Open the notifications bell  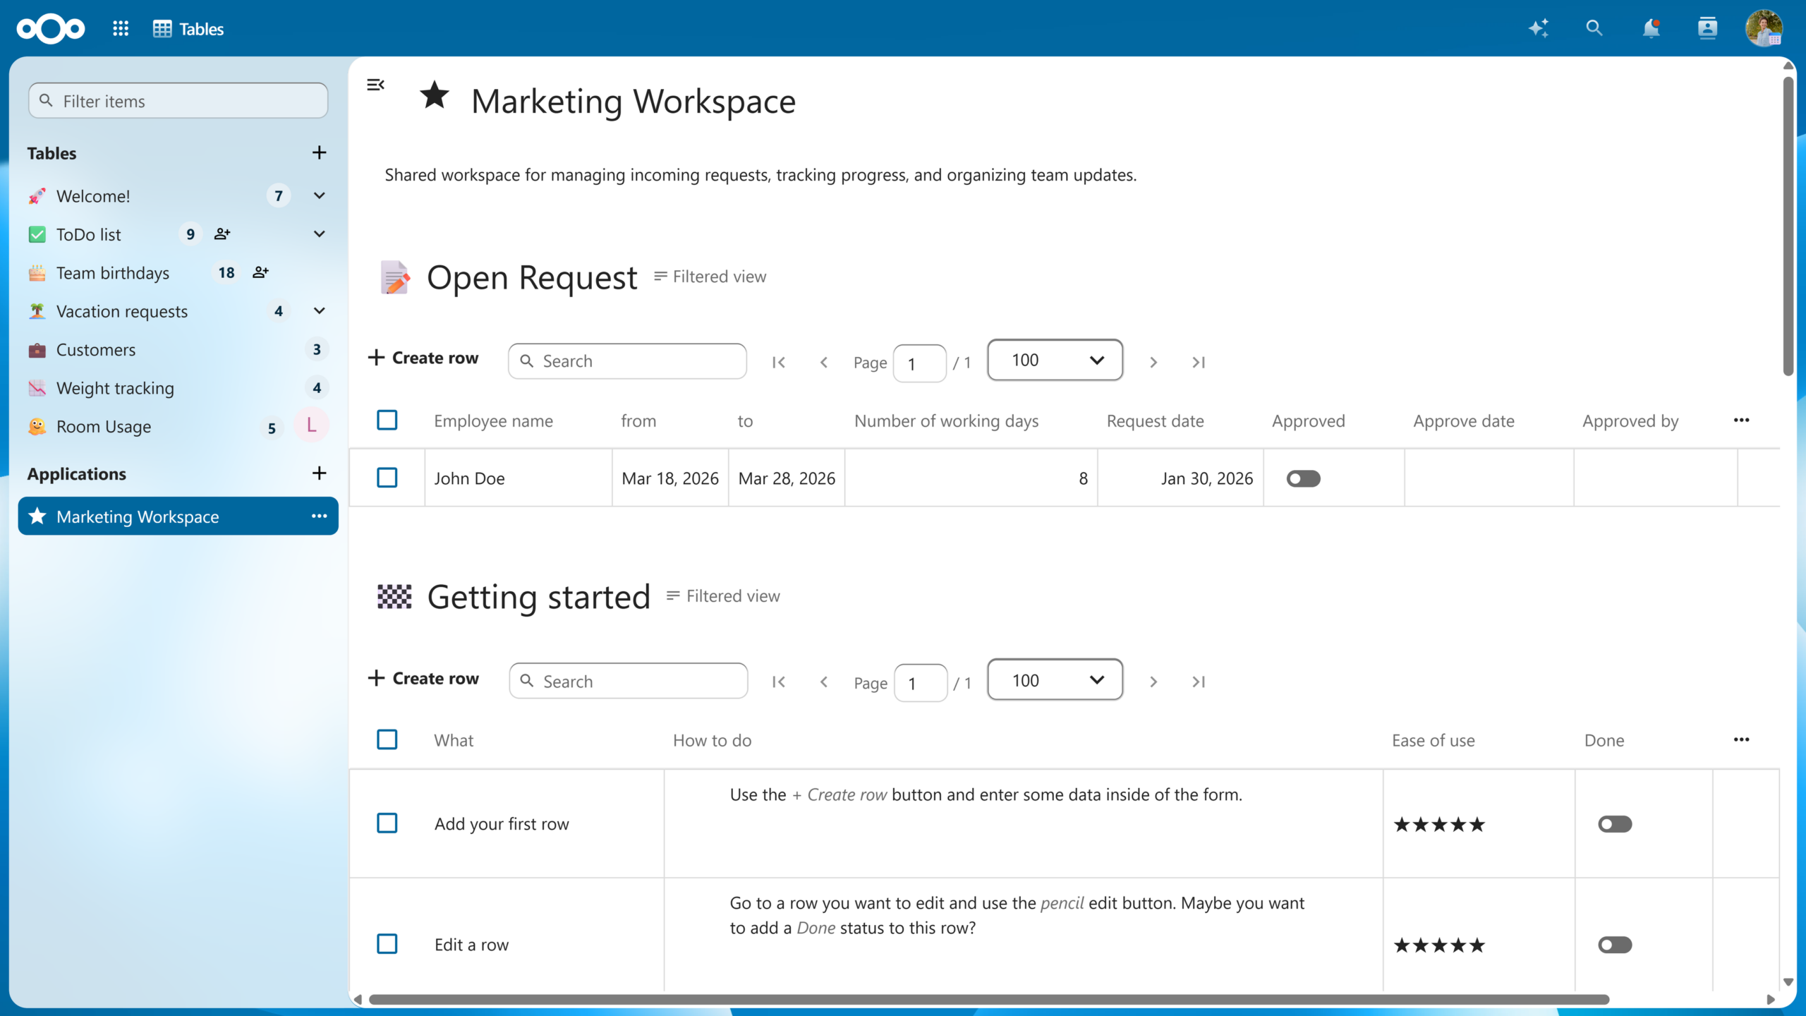(x=1651, y=28)
